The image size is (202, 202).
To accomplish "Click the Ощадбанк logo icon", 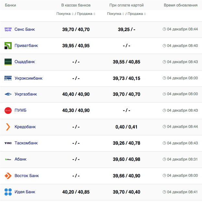I will [8, 62].
